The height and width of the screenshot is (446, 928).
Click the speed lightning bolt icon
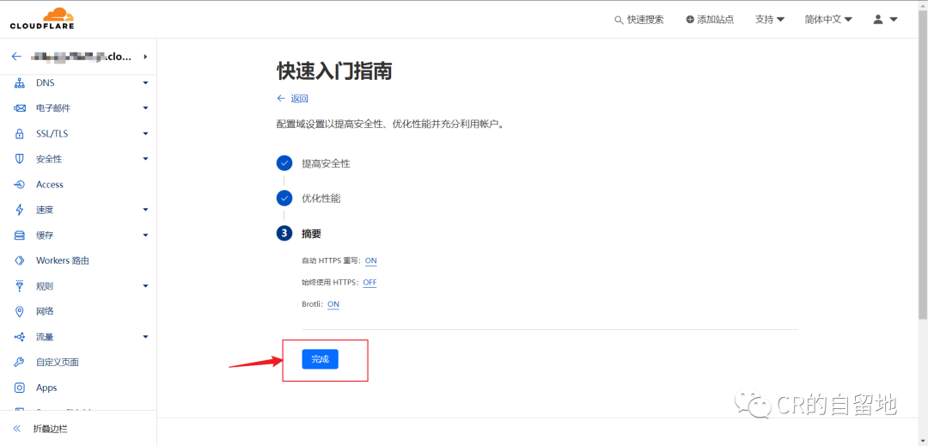(20, 210)
